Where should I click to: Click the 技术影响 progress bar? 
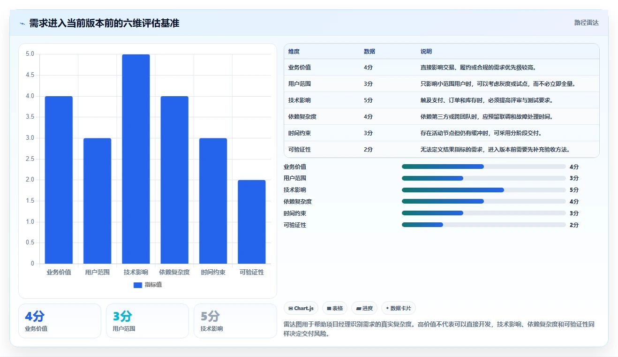483,190
